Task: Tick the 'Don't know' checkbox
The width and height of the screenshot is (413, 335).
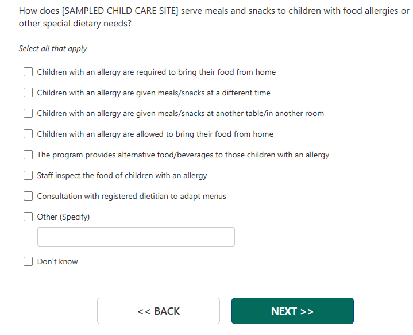Action: pyautogui.click(x=28, y=262)
